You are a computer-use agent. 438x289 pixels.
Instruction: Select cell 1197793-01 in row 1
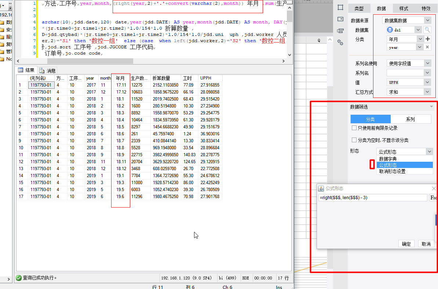click(41, 85)
